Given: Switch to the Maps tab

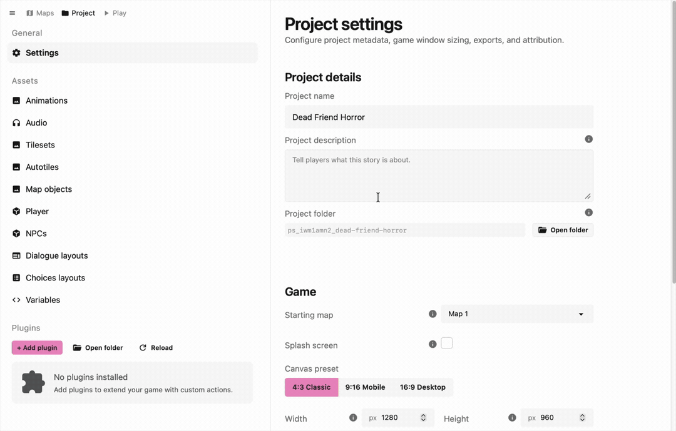Looking at the screenshot, I should pos(40,13).
